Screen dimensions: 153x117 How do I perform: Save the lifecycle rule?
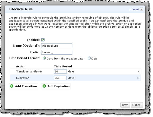(x=125, y=105)
